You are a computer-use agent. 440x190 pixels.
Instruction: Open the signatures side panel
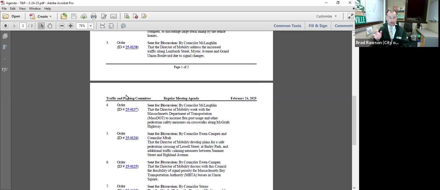point(5,70)
